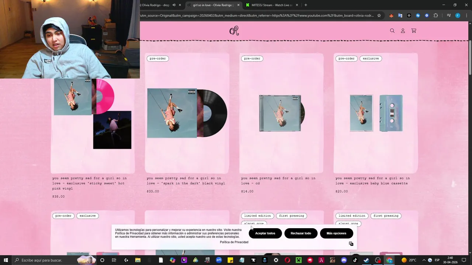Show hidden system tray icons
Screen dimensions: 472x265
click(424, 260)
